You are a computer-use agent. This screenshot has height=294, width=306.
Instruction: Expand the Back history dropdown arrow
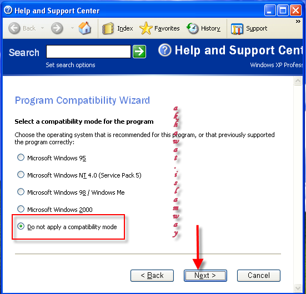(42, 28)
